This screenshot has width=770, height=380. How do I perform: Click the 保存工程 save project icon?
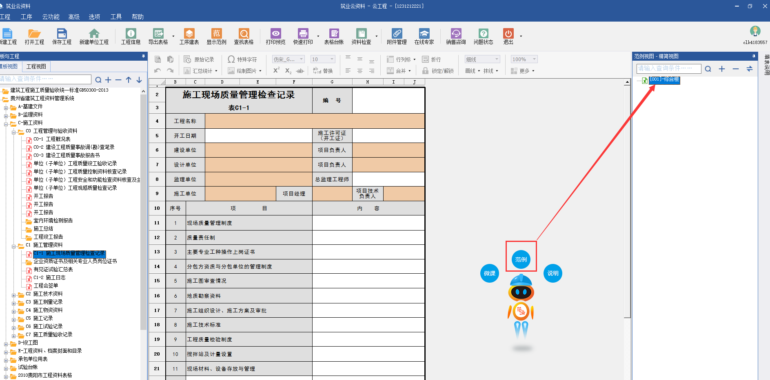point(62,34)
